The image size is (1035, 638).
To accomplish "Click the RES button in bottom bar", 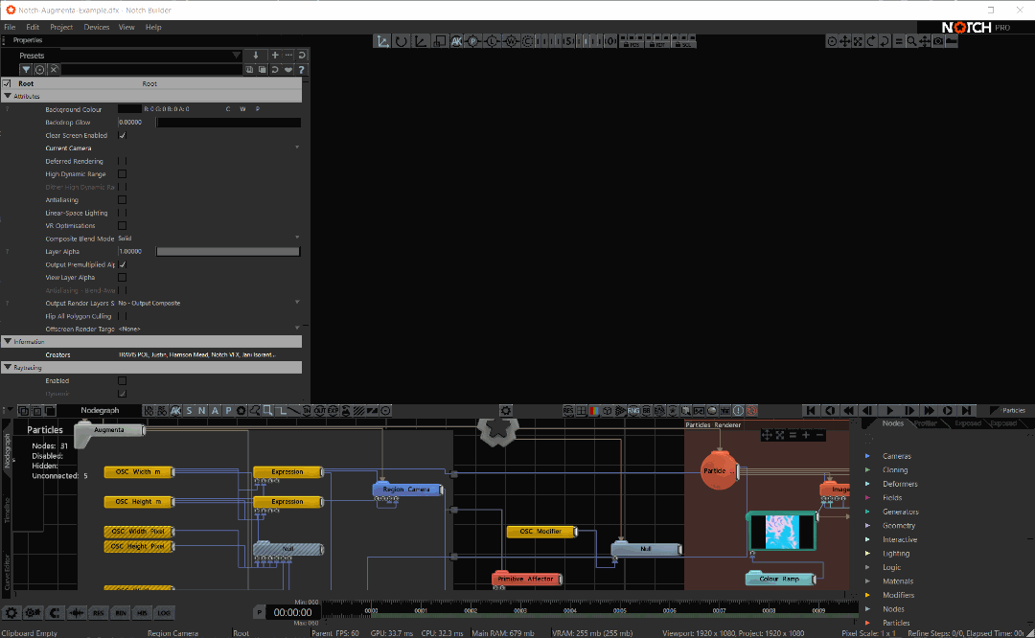I will click(x=99, y=612).
